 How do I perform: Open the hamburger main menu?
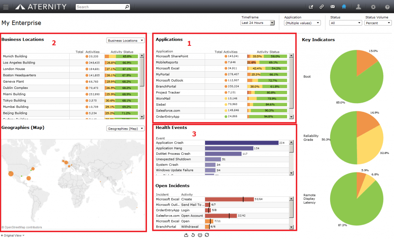click(5, 7)
